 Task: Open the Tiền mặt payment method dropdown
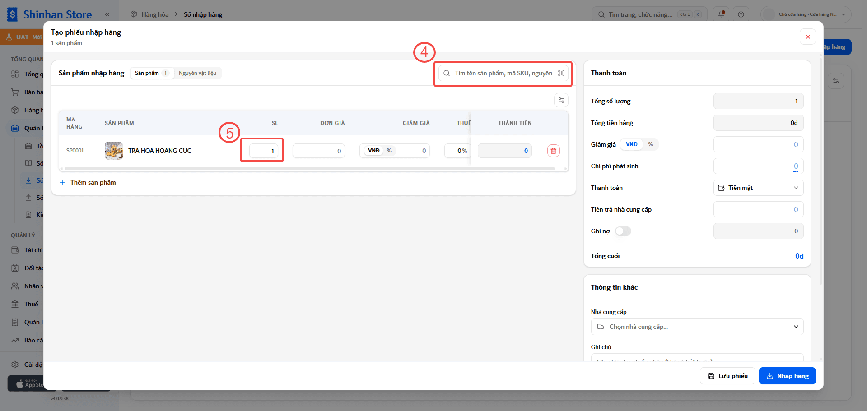tap(759, 188)
